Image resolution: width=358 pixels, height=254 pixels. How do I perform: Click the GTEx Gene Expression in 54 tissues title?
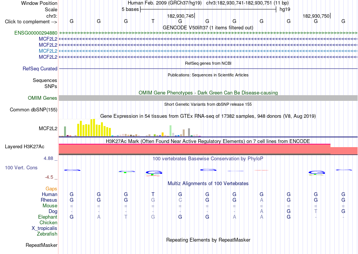click(x=208, y=116)
